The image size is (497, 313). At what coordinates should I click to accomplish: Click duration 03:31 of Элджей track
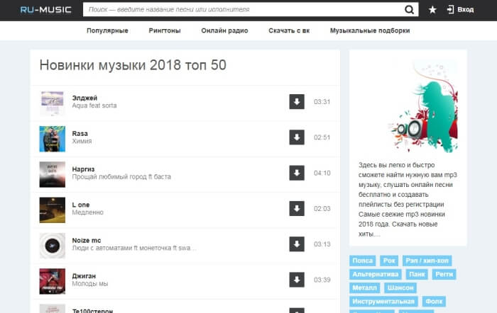click(x=322, y=102)
